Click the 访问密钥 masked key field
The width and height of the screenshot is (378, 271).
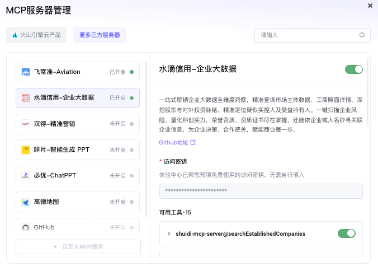pos(261,191)
